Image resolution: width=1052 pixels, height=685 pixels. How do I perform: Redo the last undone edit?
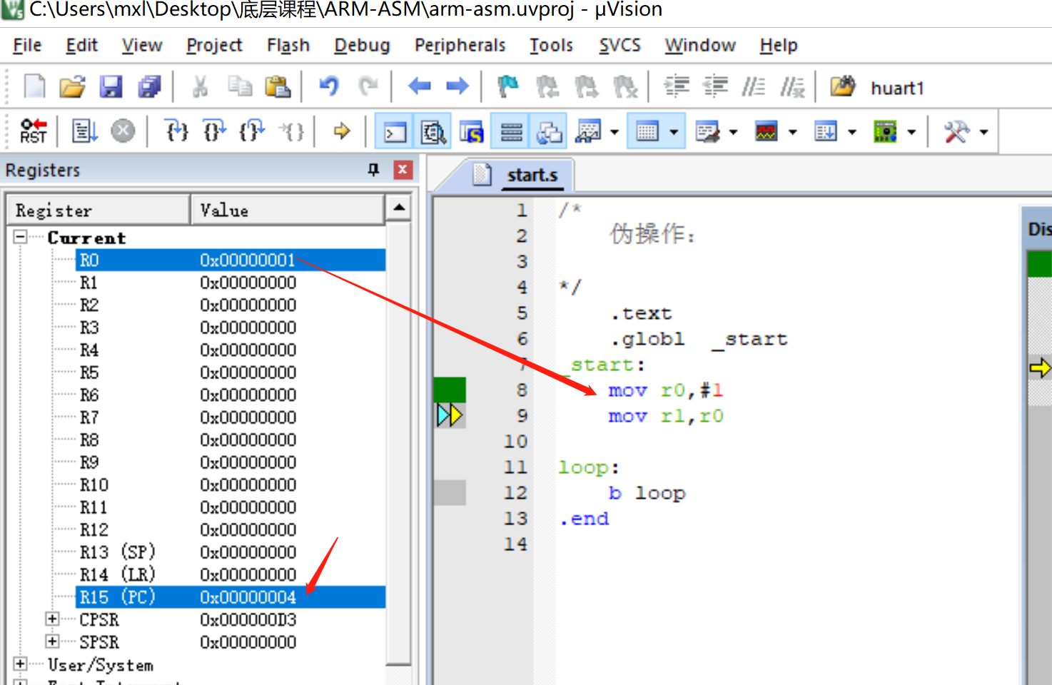pos(368,86)
